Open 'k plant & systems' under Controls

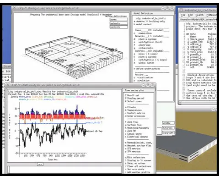[x=145, y=57]
